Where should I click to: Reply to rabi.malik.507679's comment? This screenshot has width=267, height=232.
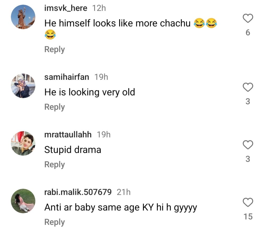pos(54,222)
